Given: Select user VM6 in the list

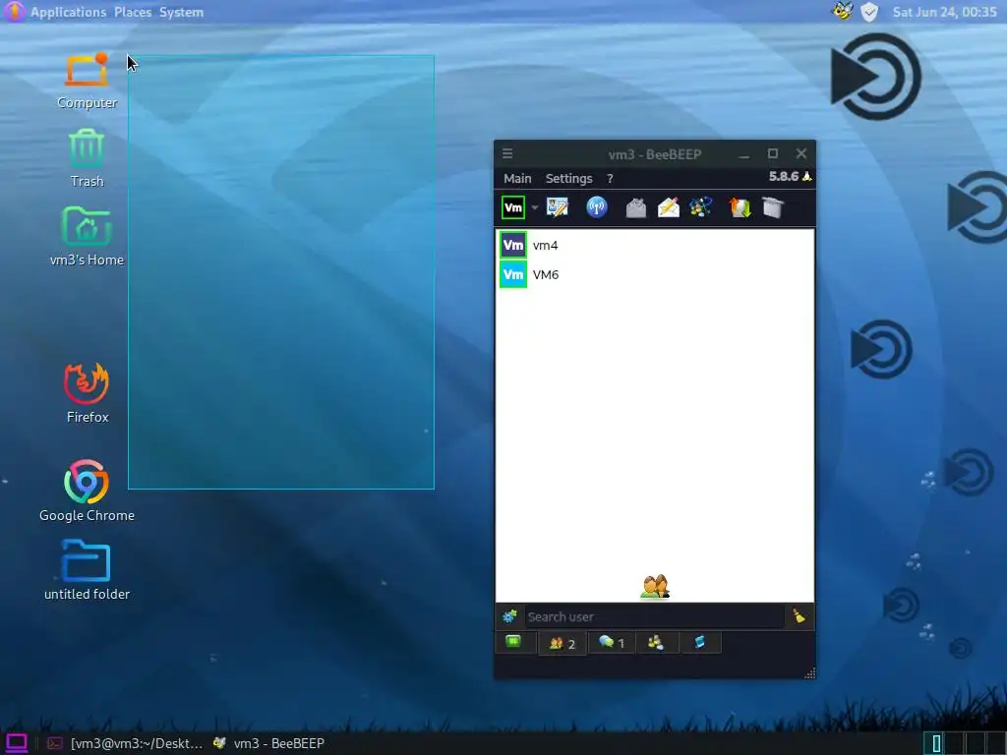Looking at the screenshot, I should [654, 275].
